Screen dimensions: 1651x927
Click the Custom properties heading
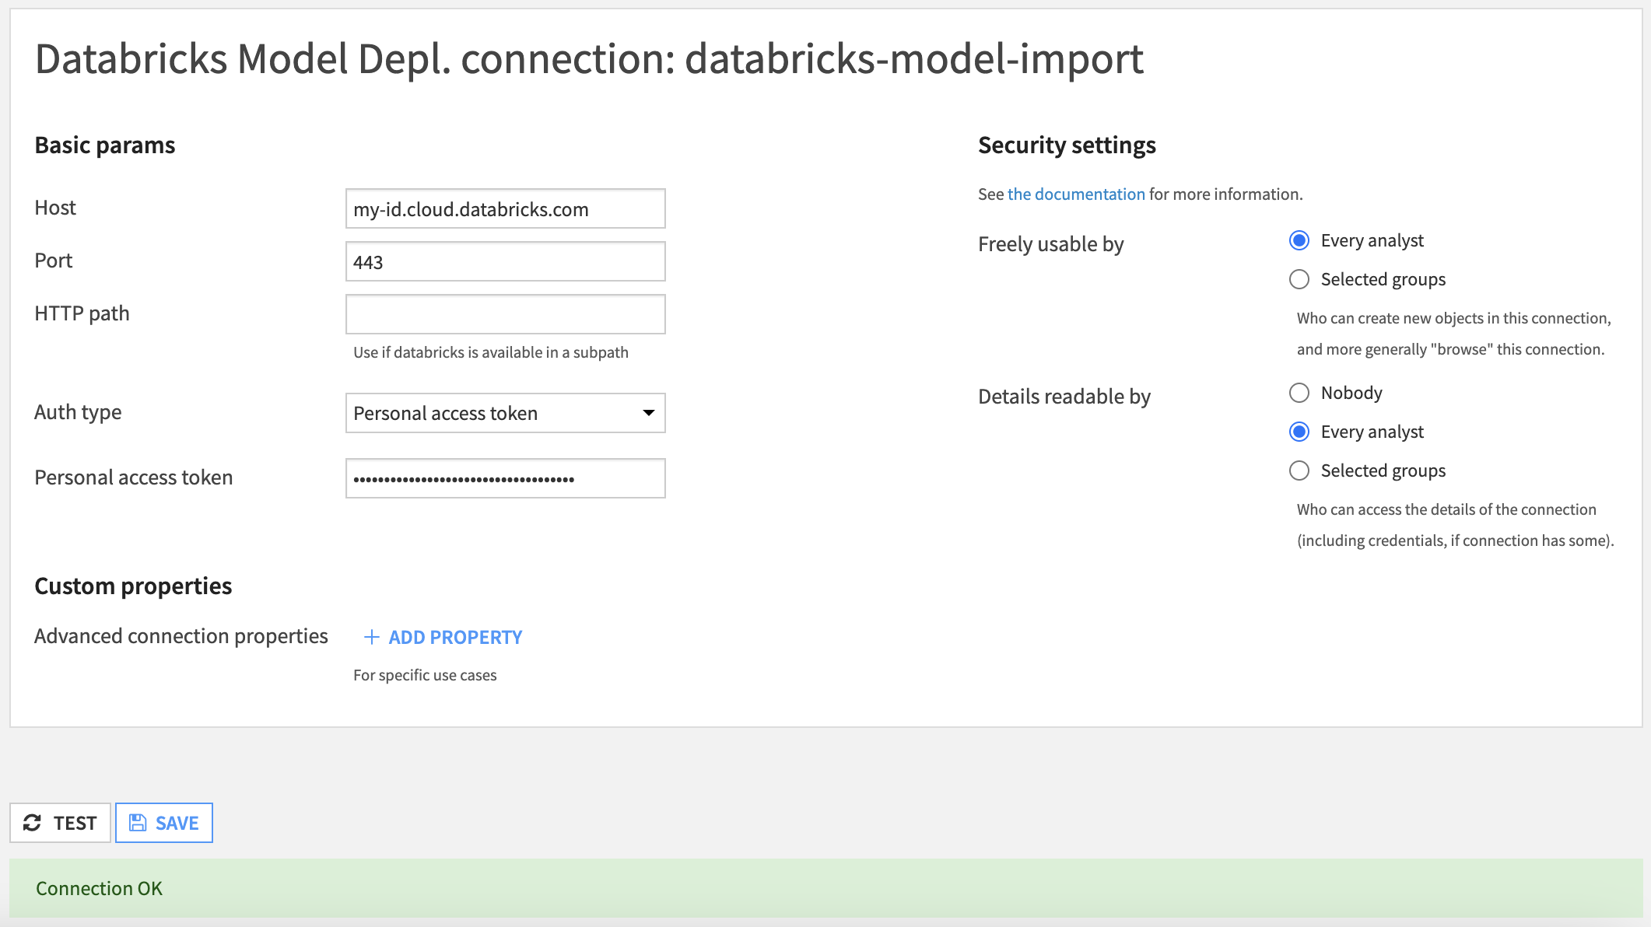133,586
